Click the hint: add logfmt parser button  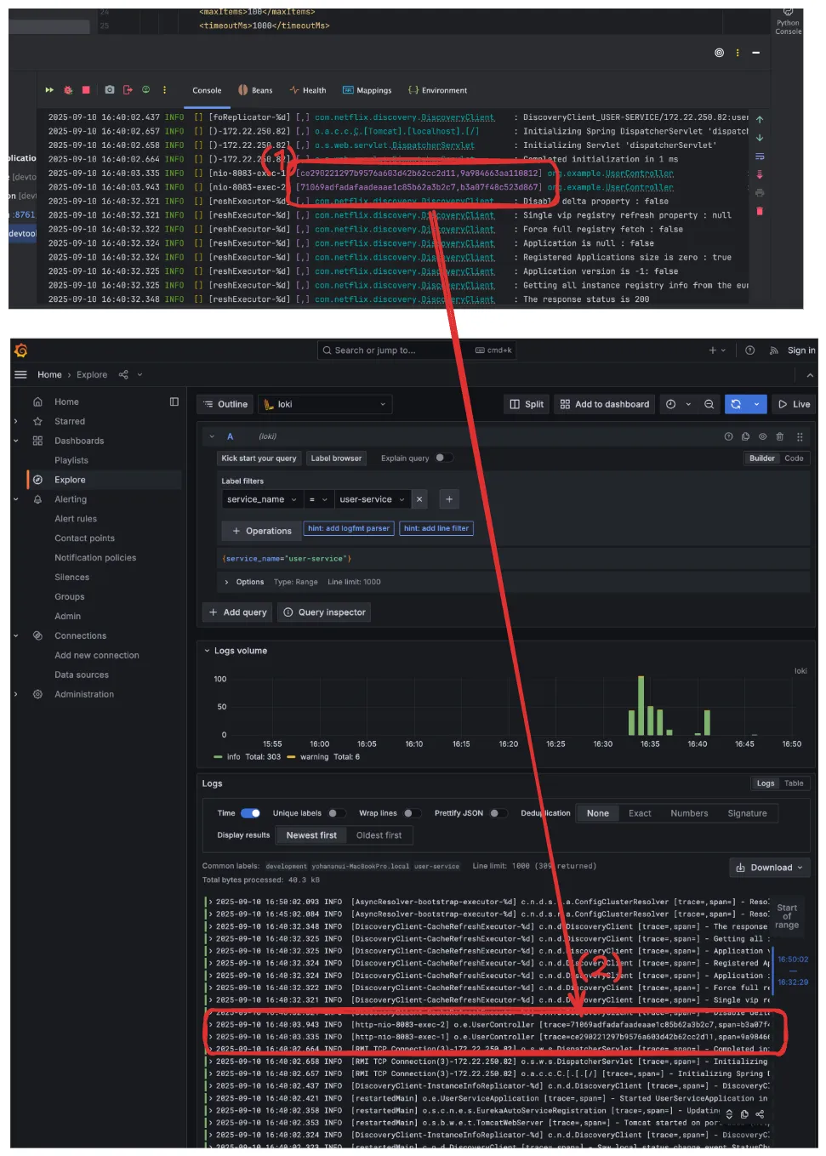click(349, 528)
